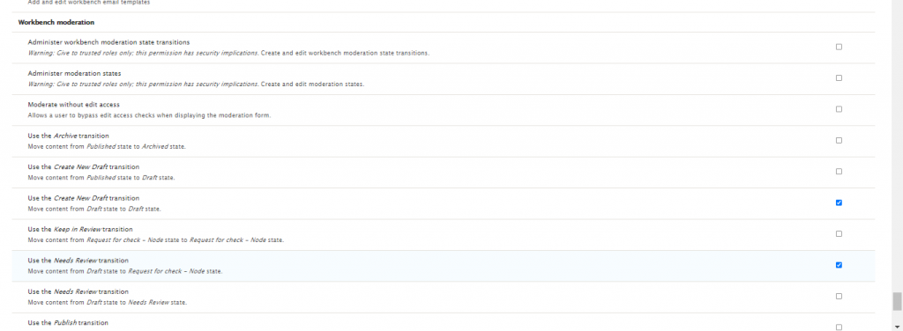Click the scrollbar down arrow
Screen dimensions: 903x331
(x=897, y=327)
